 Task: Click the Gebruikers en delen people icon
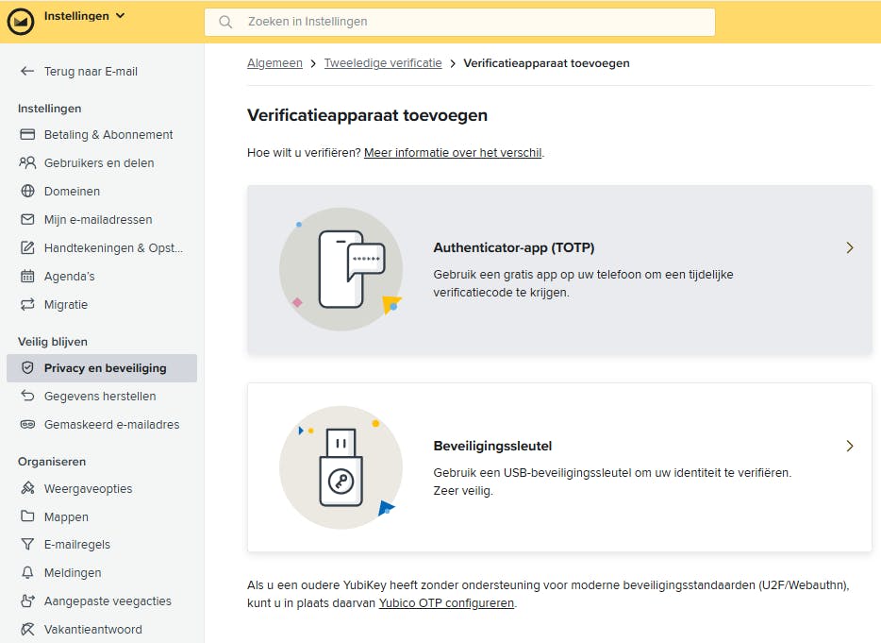tap(26, 163)
